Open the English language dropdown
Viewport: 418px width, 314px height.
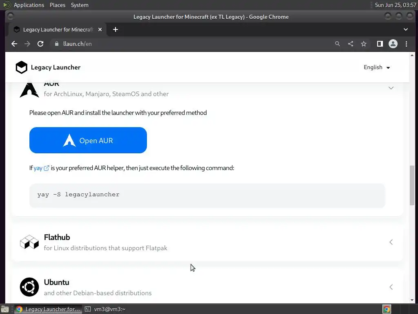pyautogui.click(x=377, y=67)
